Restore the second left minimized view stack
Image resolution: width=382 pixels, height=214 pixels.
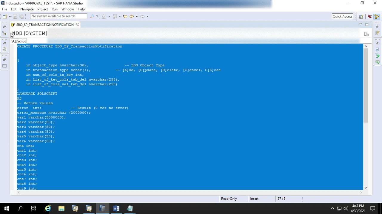point(4,43)
